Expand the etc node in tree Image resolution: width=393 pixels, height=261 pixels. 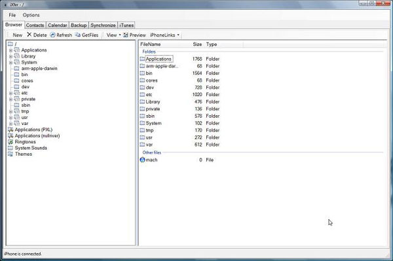point(10,93)
